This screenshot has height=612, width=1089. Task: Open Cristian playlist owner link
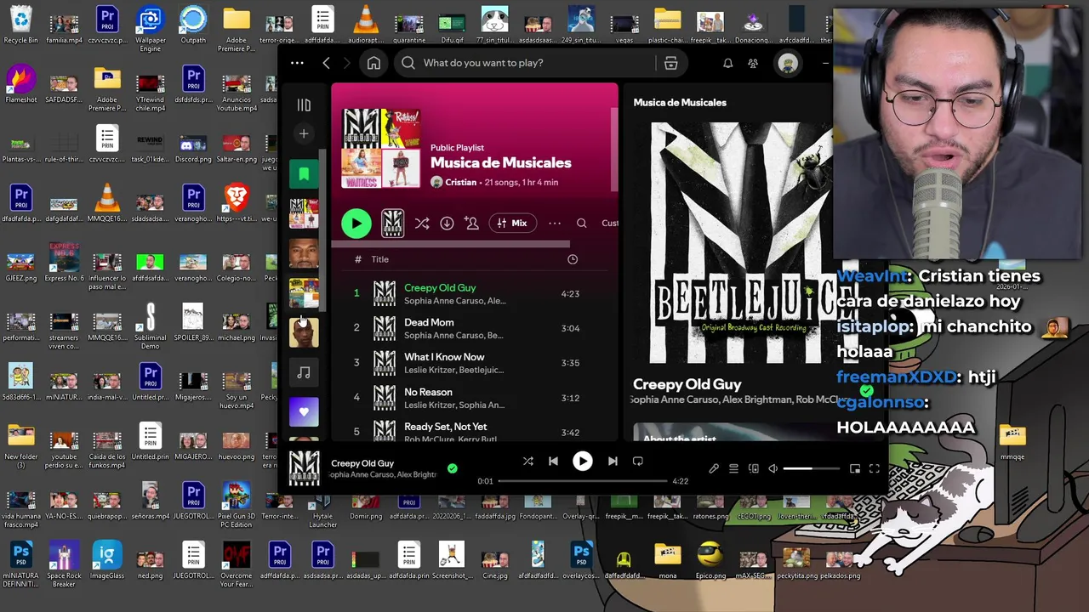click(x=460, y=182)
